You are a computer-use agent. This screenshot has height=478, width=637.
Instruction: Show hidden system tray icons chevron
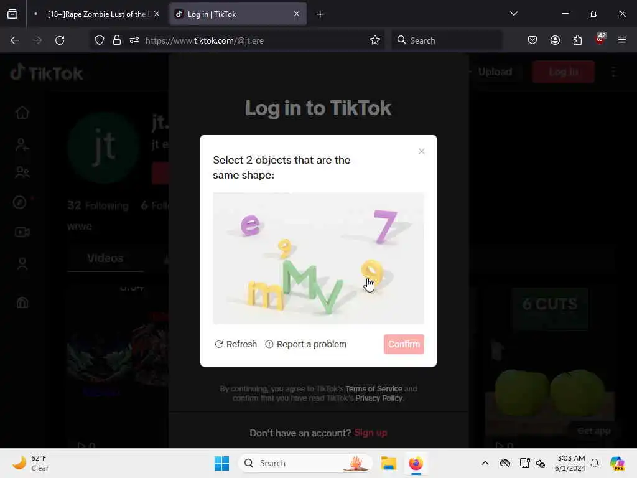485,463
